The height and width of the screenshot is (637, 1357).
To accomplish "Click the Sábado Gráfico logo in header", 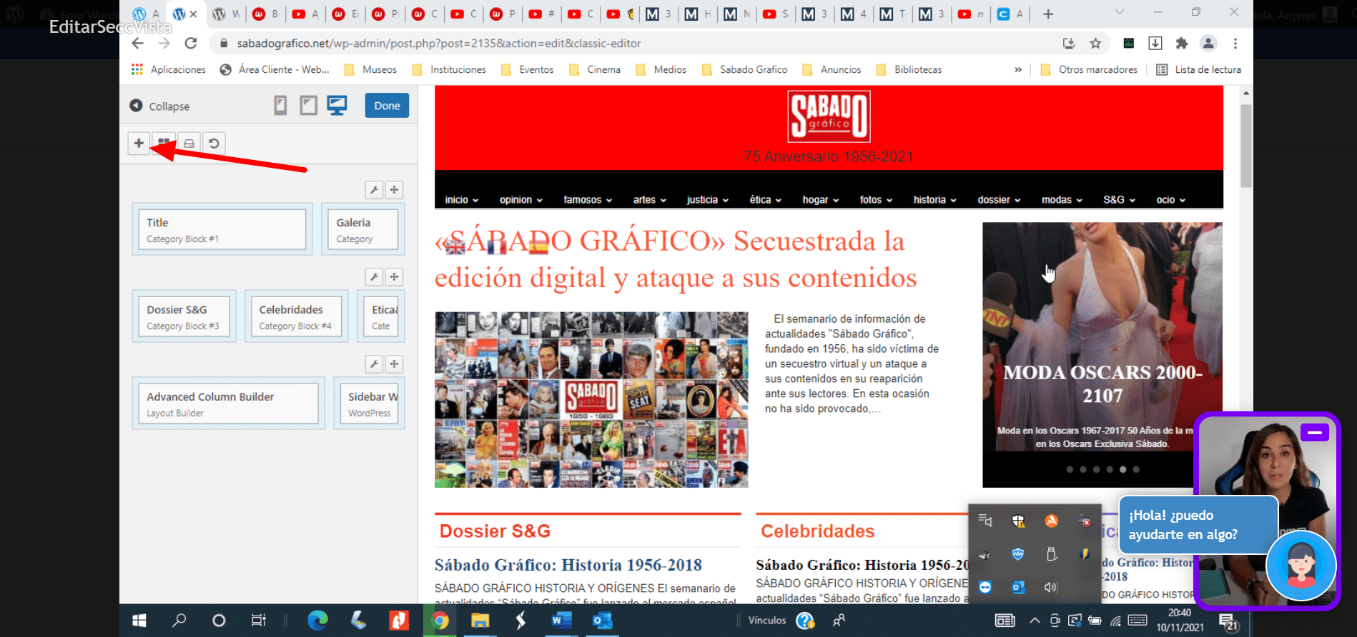I will tap(829, 116).
